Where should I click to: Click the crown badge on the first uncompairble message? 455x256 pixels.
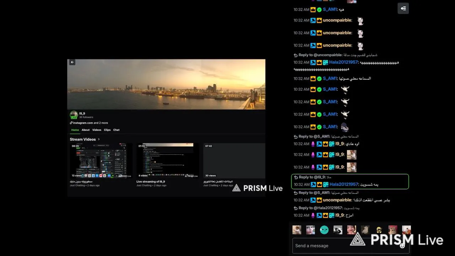point(319,20)
